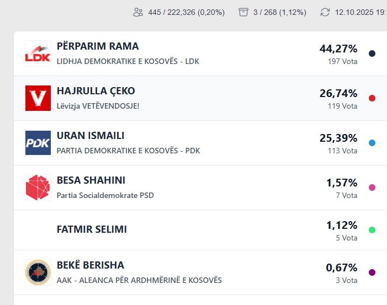Screen dimensions: 387x305
Task: Select candidate name PËRPARIM RAMA
Action: (98, 46)
